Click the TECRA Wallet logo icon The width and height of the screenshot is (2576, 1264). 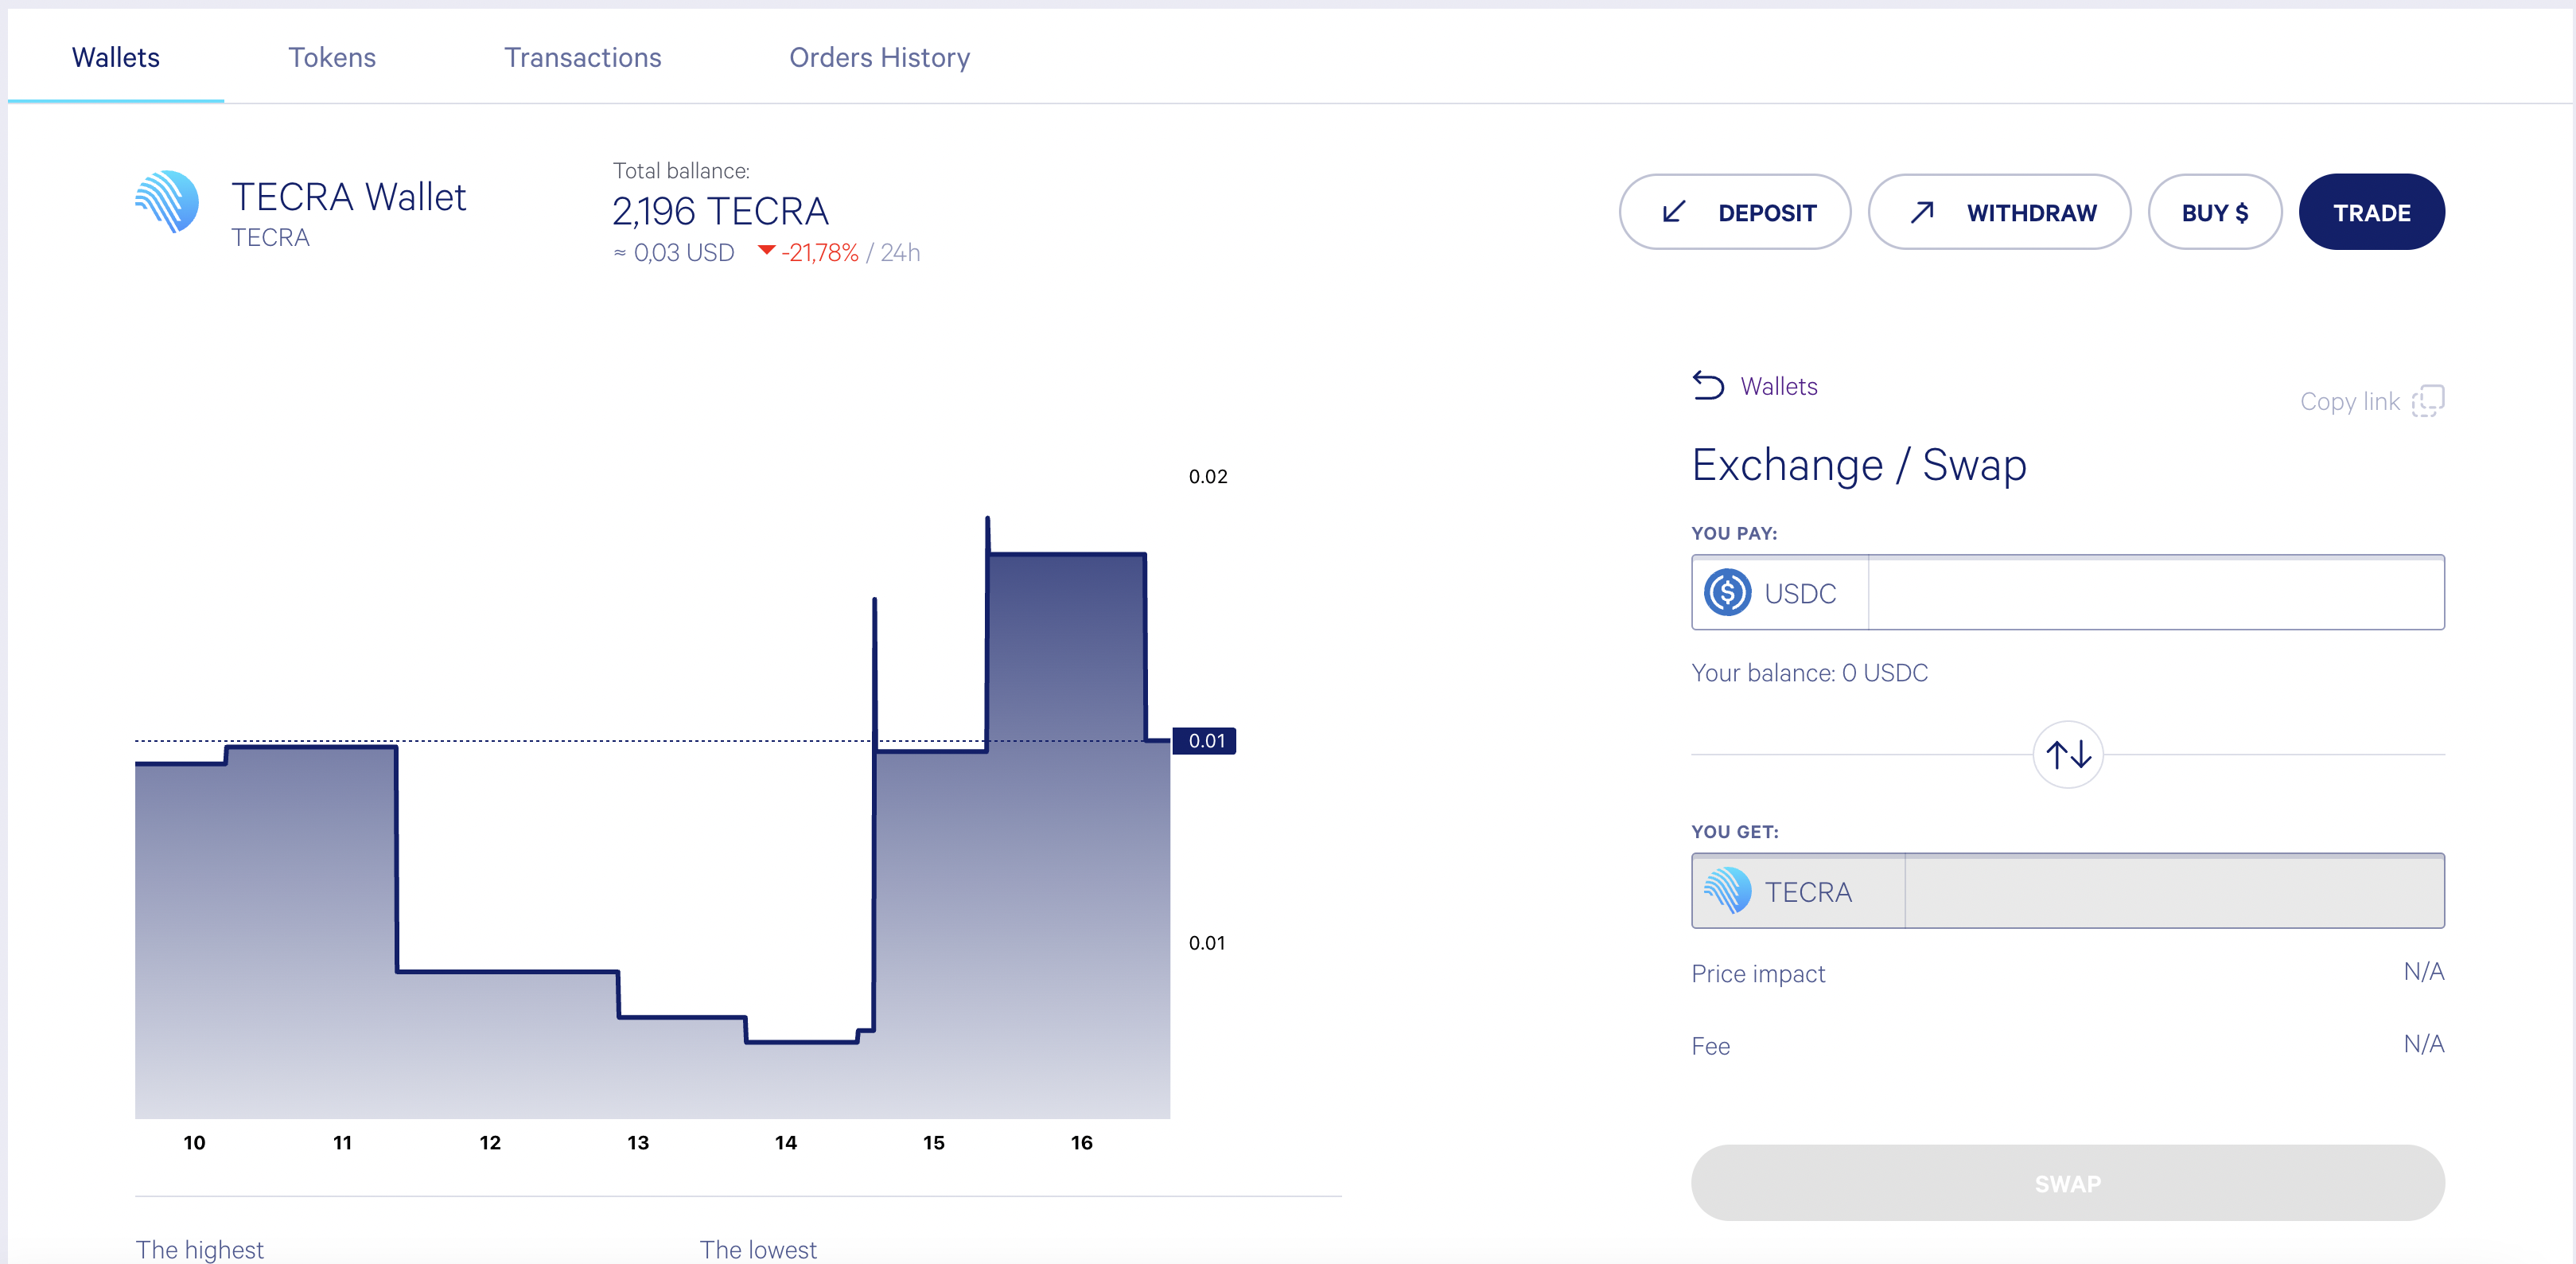[167, 202]
